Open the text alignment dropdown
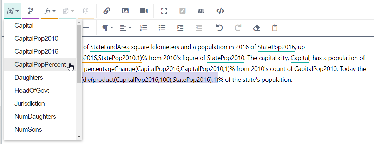The width and height of the screenshot is (374, 144). tap(125, 28)
